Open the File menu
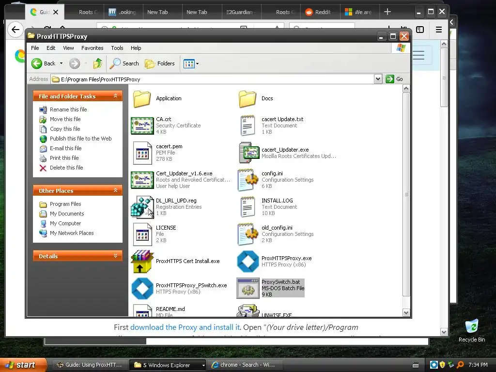496x372 pixels. coord(35,48)
